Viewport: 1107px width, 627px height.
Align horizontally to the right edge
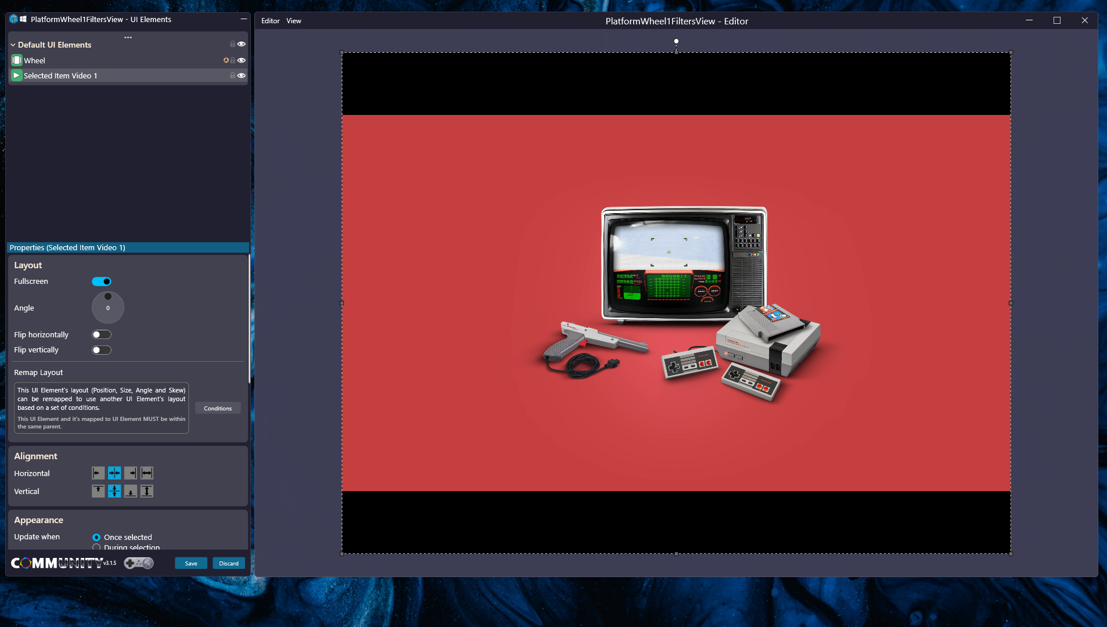pyautogui.click(x=131, y=473)
